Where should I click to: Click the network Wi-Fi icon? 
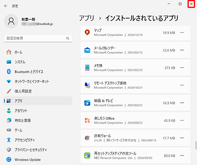point(9,82)
